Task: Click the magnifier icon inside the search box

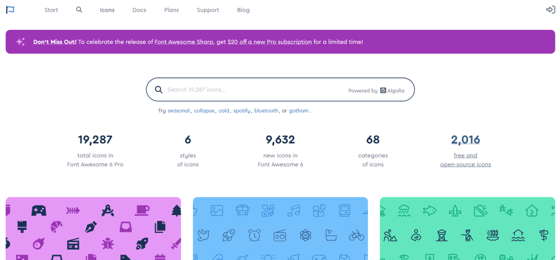Action: click(x=159, y=89)
